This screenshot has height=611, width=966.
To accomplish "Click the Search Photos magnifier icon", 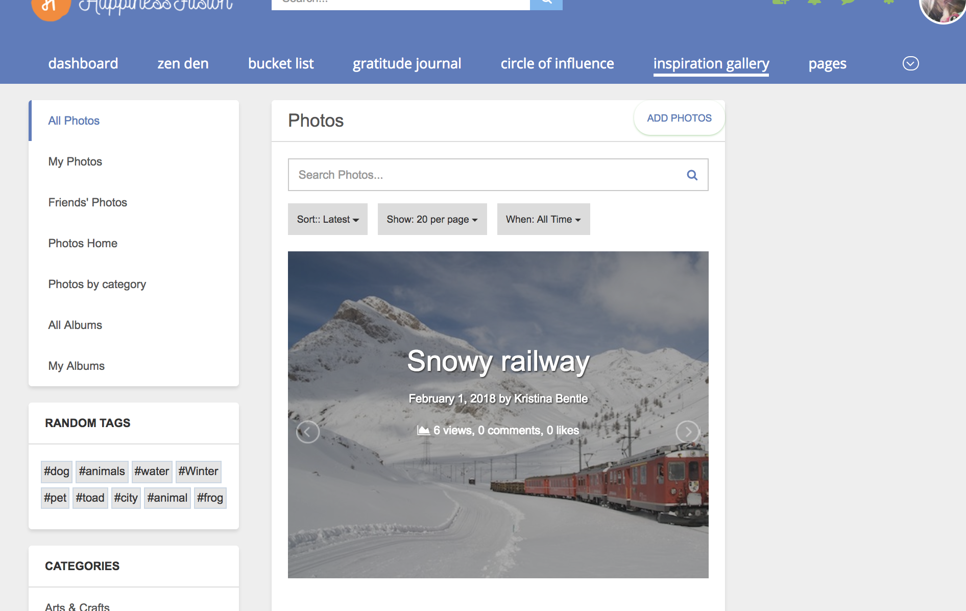I will [x=692, y=175].
